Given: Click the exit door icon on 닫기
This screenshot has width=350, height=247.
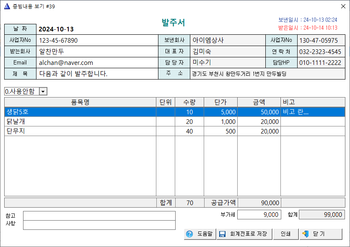Looking at the screenshot, I should pos(305,234).
